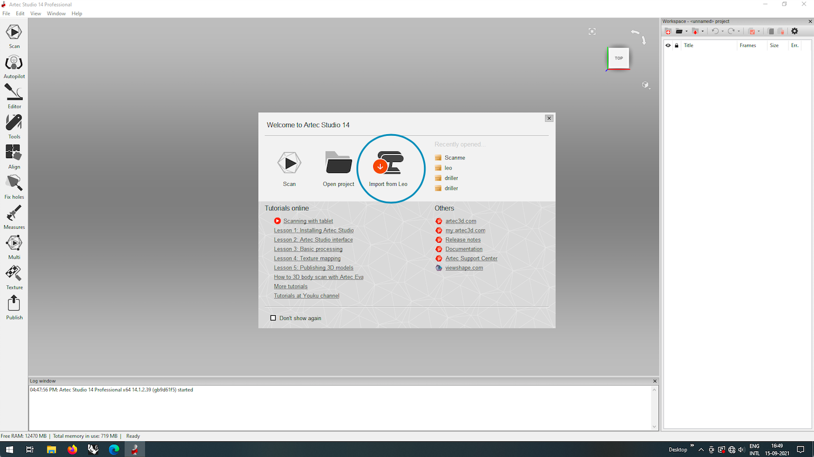Open the Release notes link
814x457 pixels.
(x=463, y=240)
